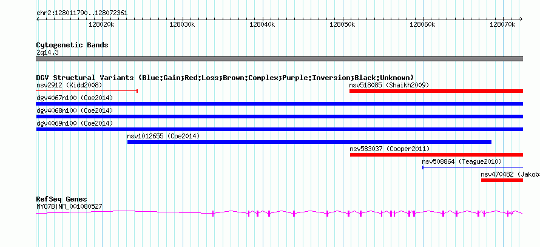Click the Cytogenetic Bands track heading
Viewport: 540px width, 247px height.
click(x=72, y=45)
